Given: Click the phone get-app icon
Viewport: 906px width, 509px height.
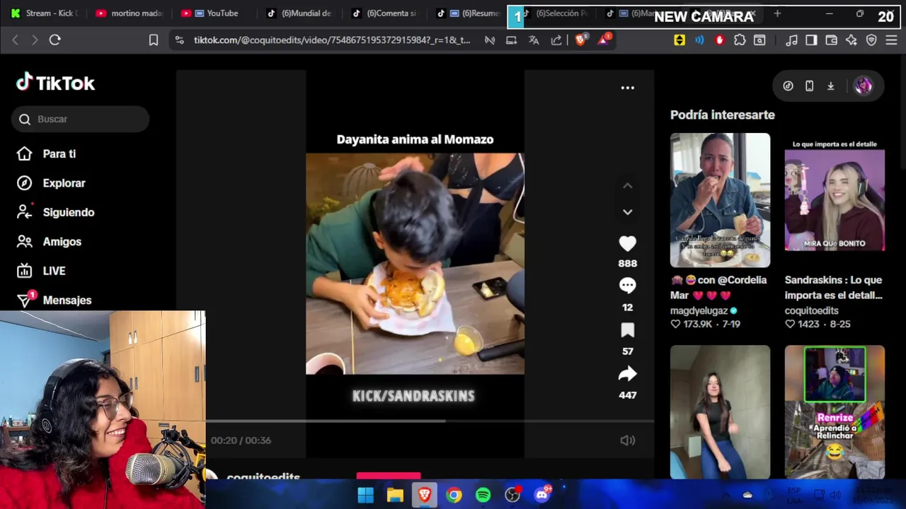Looking at the screenshot, I should click(809, 86).
